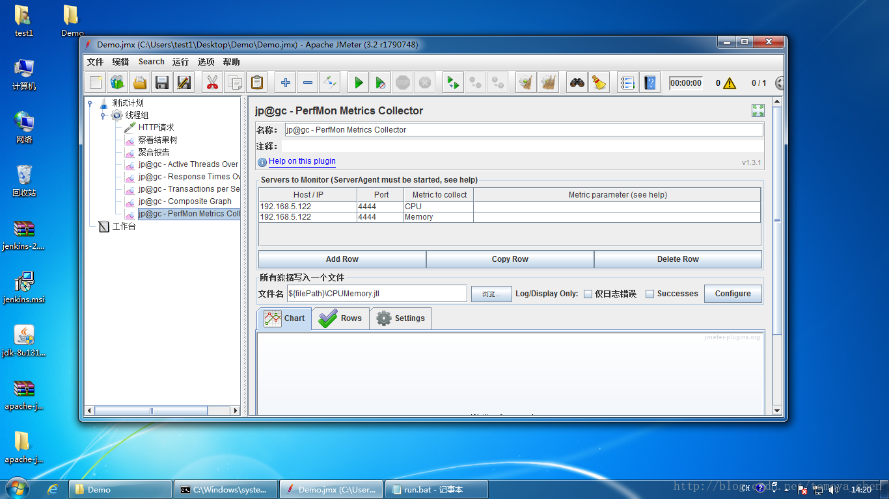This screenshot has width=889, height=499.
Task: Open run.bat 记事本 taskbar item
Action: (436, 489)
